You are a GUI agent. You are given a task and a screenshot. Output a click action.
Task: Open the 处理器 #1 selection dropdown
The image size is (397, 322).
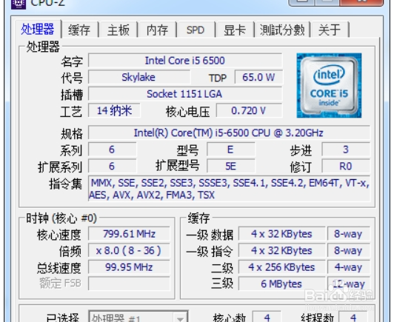[x=139, y=317]
